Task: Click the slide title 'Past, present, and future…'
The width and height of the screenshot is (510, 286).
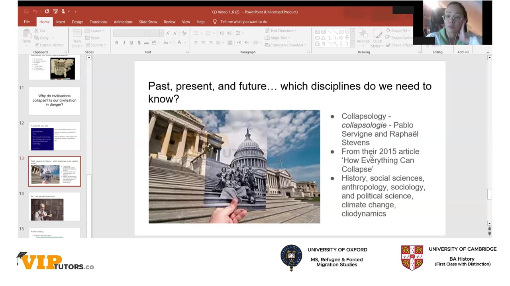Action: [x=290, y=92]
